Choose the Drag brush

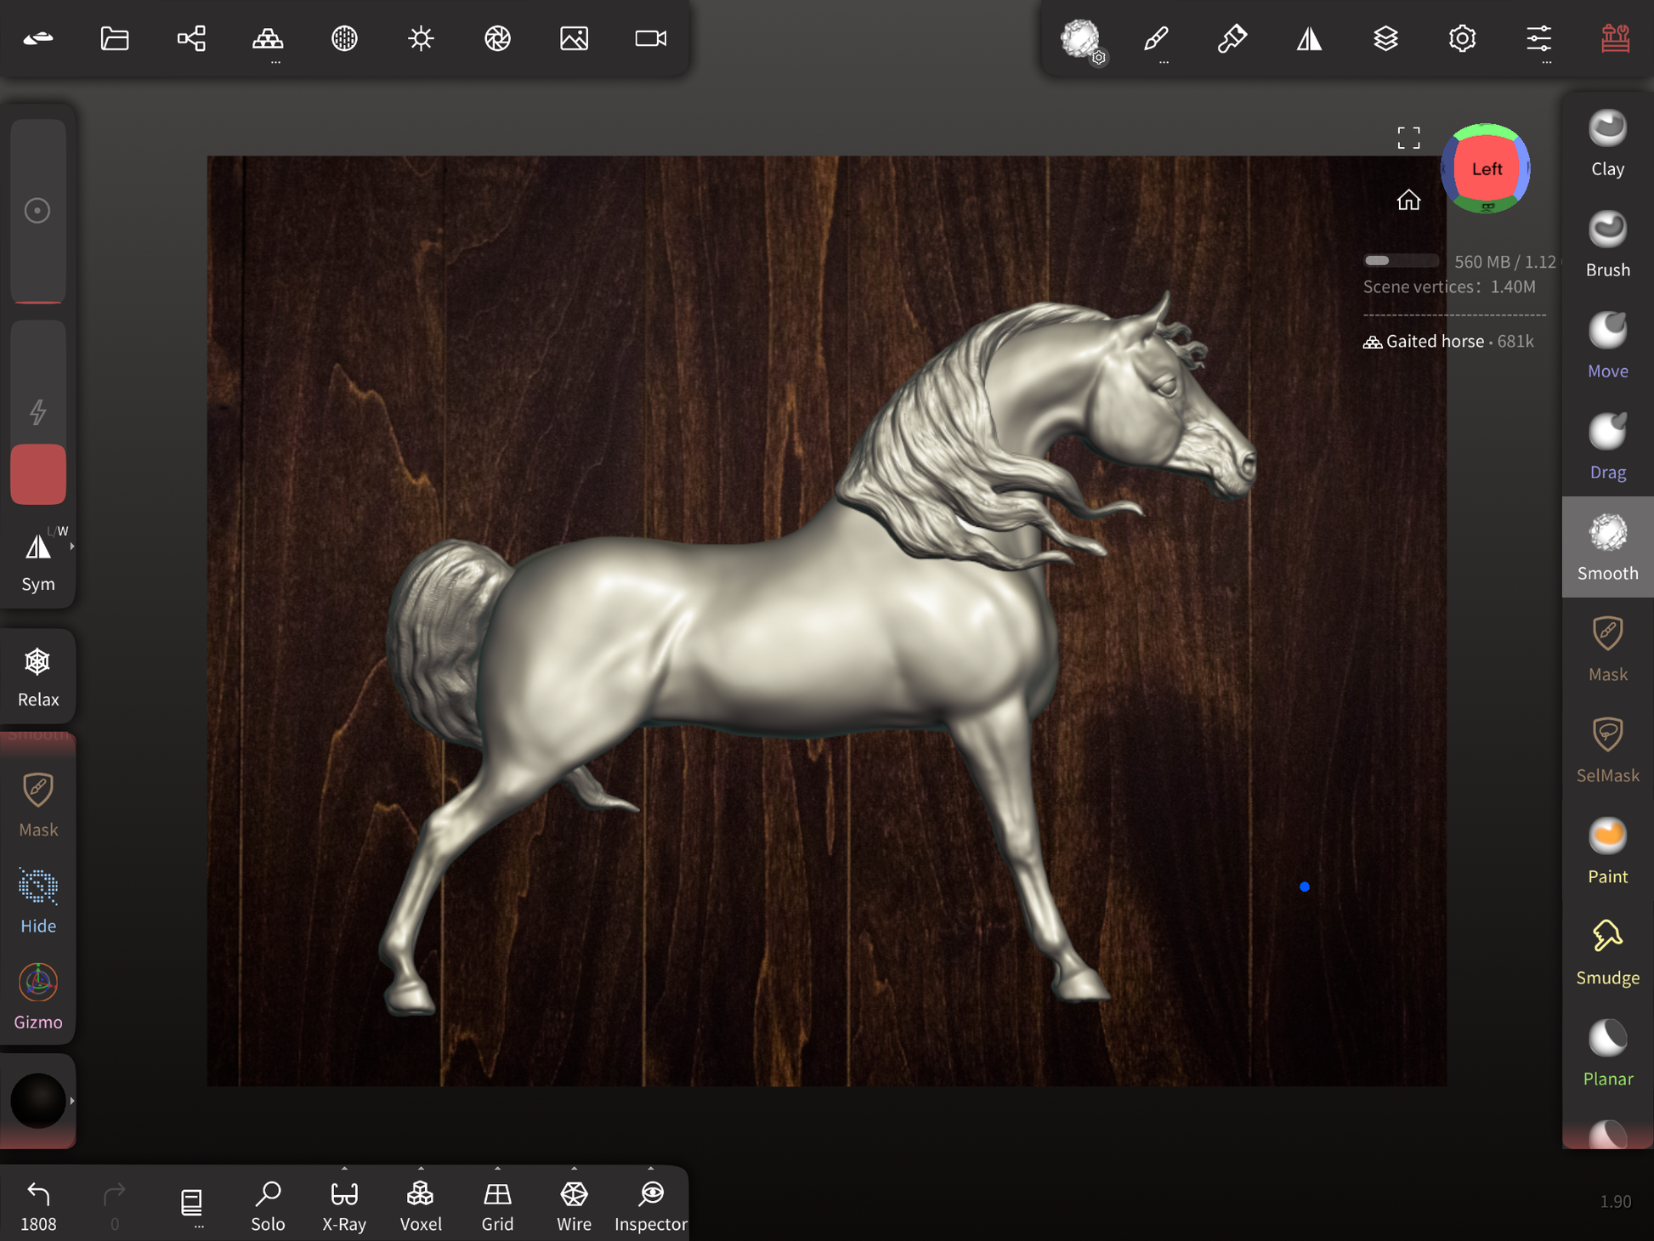1606,446
